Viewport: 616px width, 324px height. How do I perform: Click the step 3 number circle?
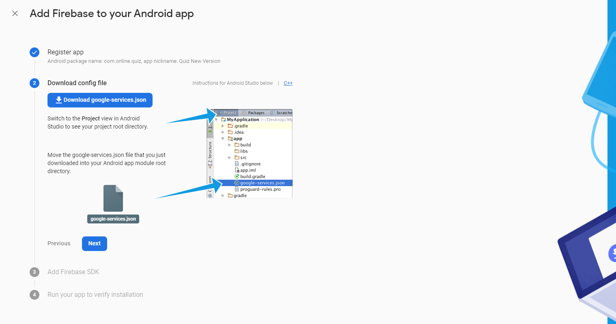34,272
